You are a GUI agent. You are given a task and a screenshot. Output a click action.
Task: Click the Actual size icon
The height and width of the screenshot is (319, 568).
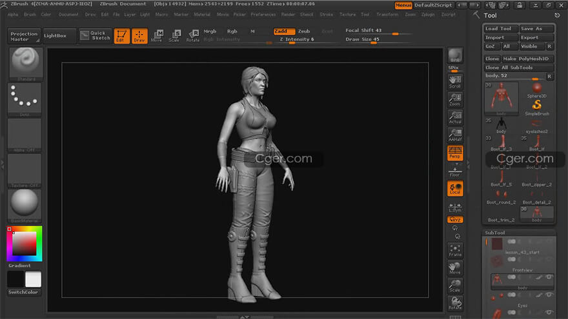(455, 117)
